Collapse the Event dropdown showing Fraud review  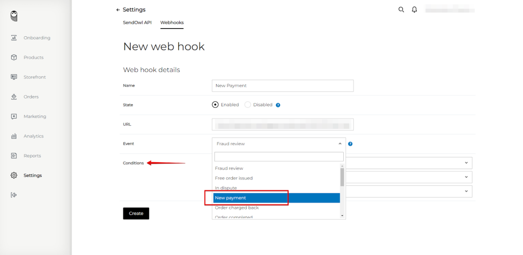[278, 144]
